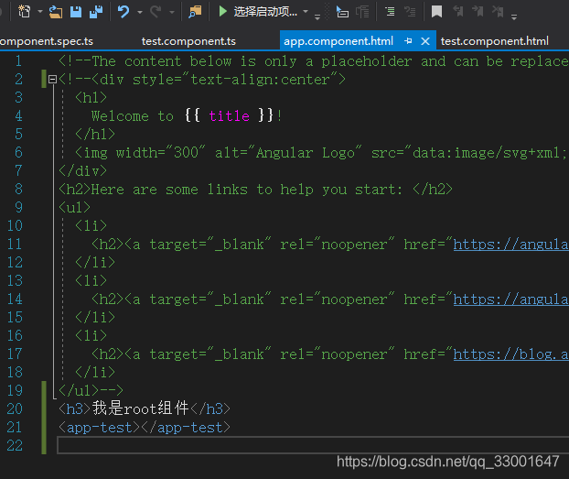Click the Open File folder icon
Screen dimensions: 569x479
coord(56,12)
